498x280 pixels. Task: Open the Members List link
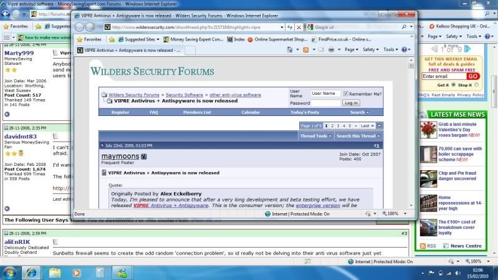tap(197, 112)
